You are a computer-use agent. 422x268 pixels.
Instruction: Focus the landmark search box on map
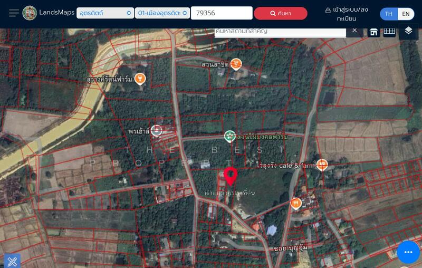point(280,31)
